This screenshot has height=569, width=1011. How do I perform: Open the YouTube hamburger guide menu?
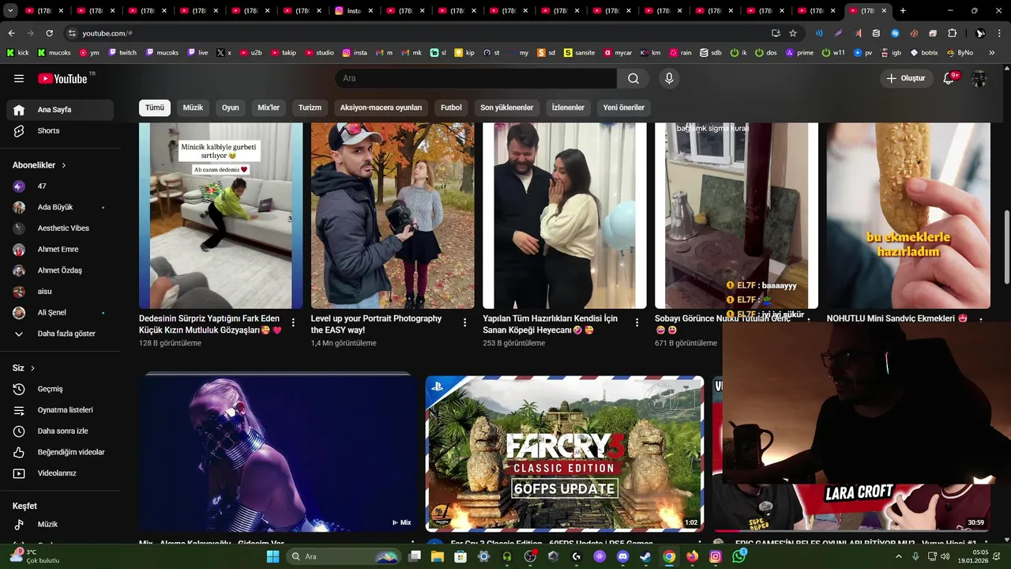[x=19, y=78]
